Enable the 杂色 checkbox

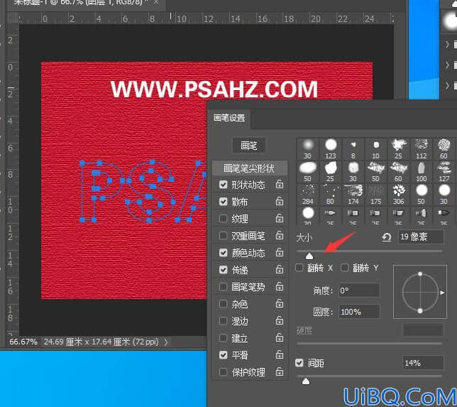(224, 304)
